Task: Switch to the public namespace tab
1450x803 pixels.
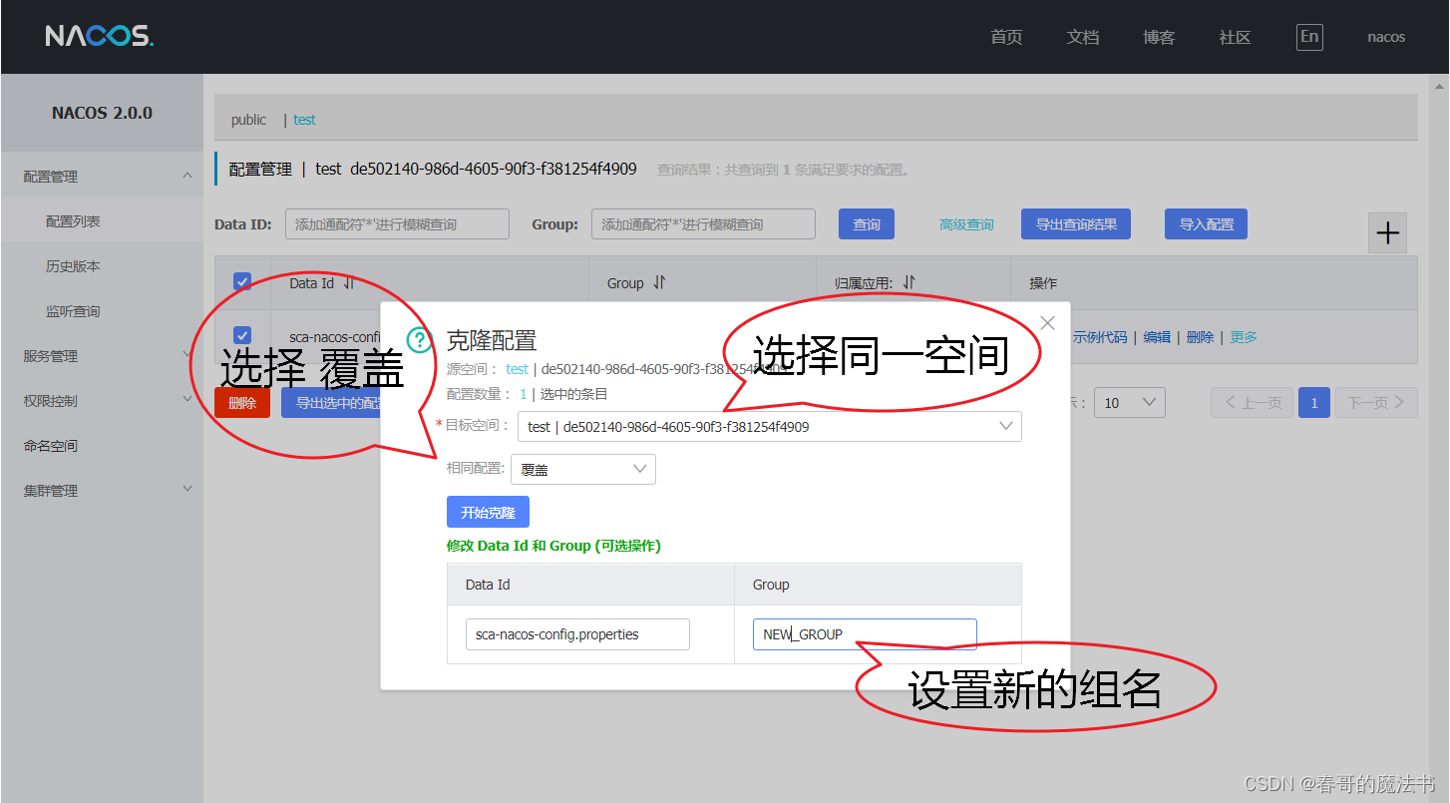Action: (x=248, y=120)
